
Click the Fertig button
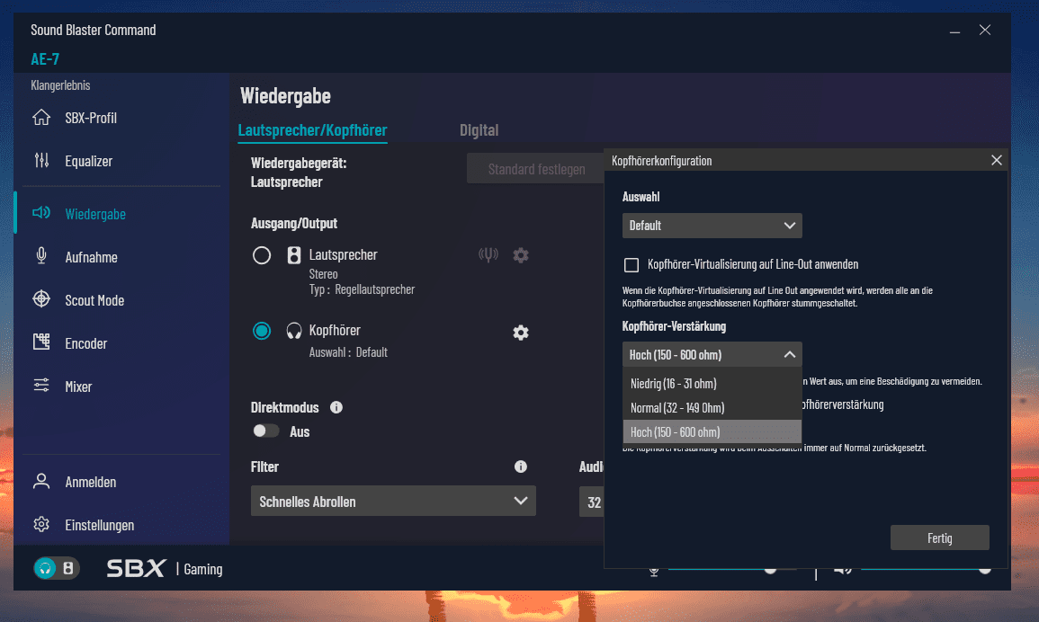(x=940, y=538)
